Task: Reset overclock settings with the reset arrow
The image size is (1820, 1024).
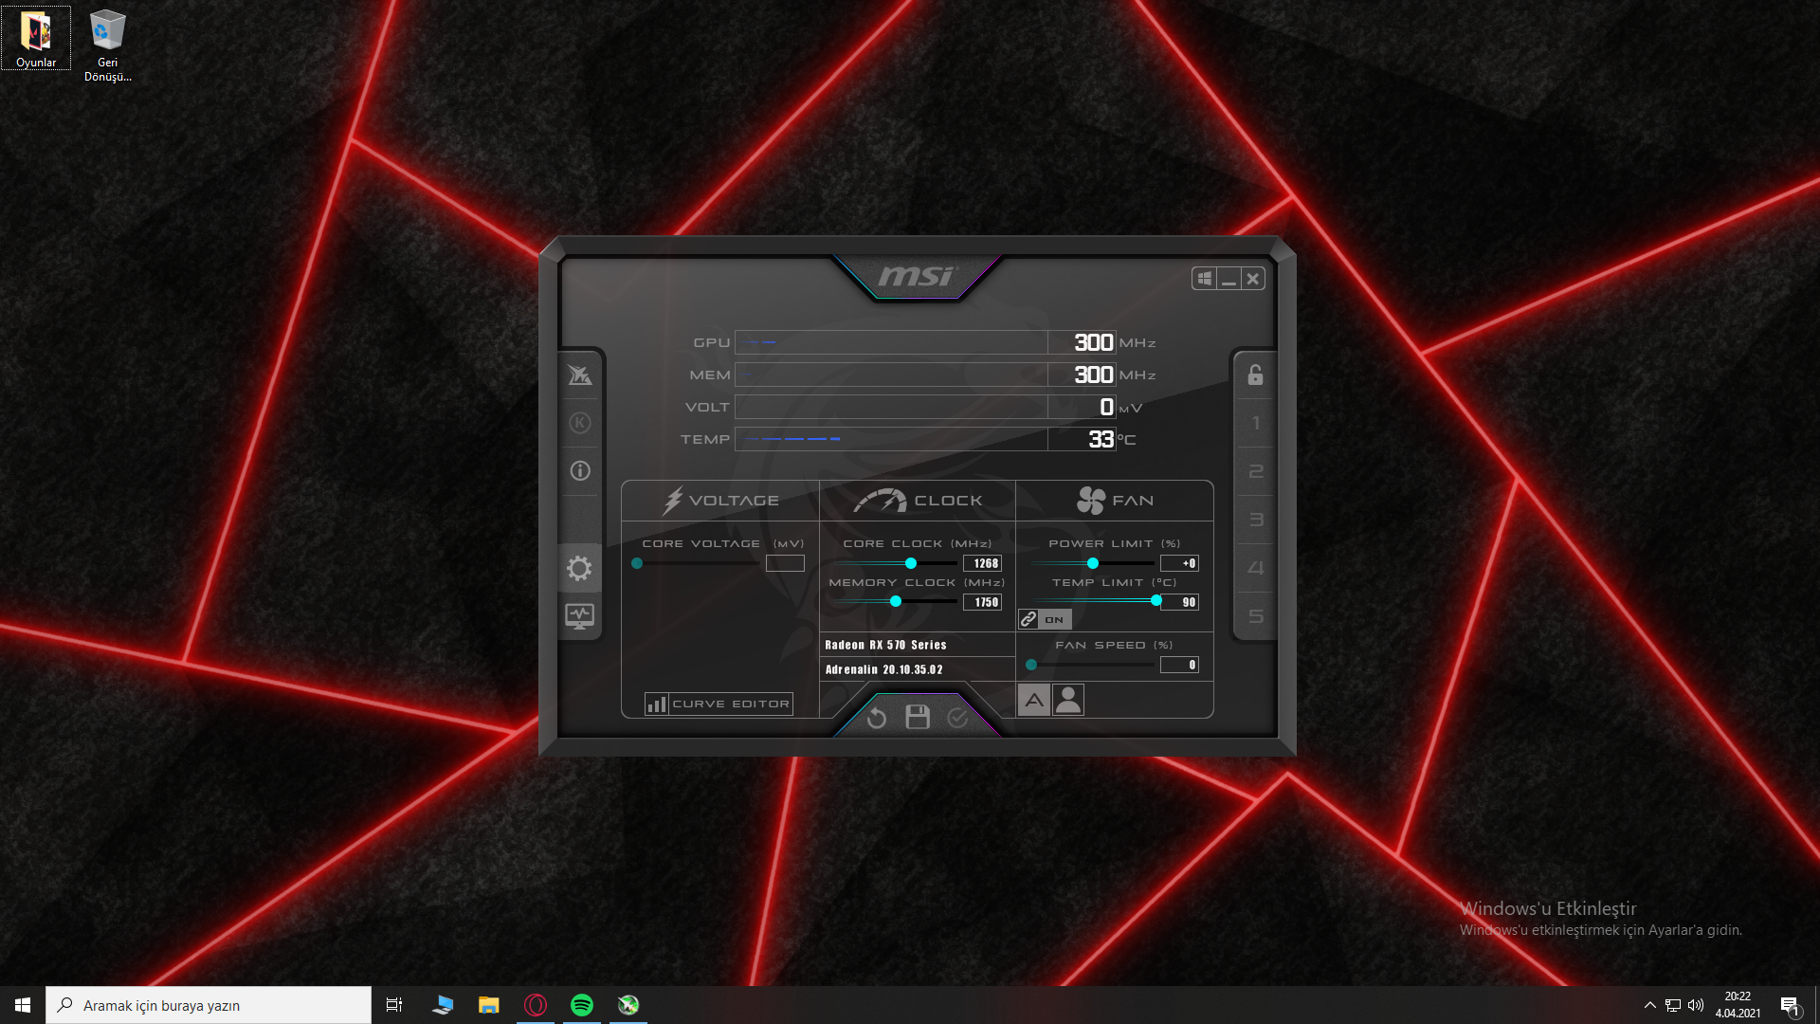Action: pos(877,717)
